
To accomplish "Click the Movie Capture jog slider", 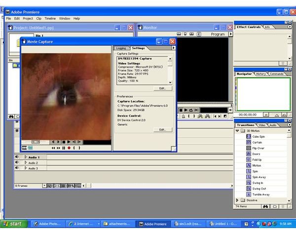I will coord(36,142).
